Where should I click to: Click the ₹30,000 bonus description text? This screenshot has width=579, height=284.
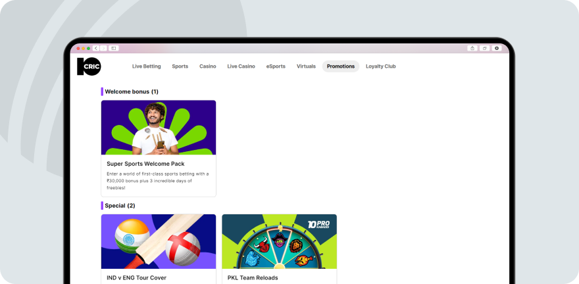pyautogui.click(x=158, y=181)
